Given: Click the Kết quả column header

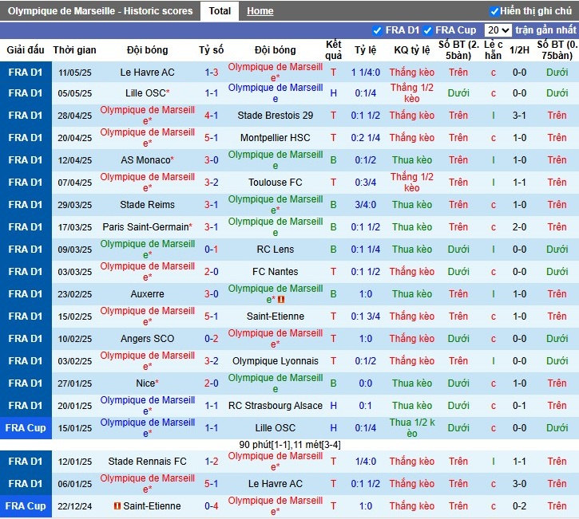Looking at the screenshot, I should click(334, 49).
